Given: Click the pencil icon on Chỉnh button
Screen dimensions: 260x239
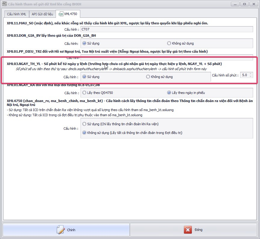Looking at the screenshot, I should [61, 230].
